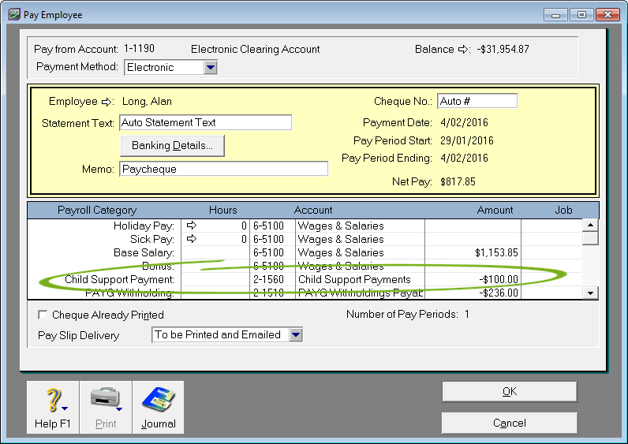Screen dimensions: 628x444
Task: Click the Sick Pay hours arrow
Action: [191, 240]
